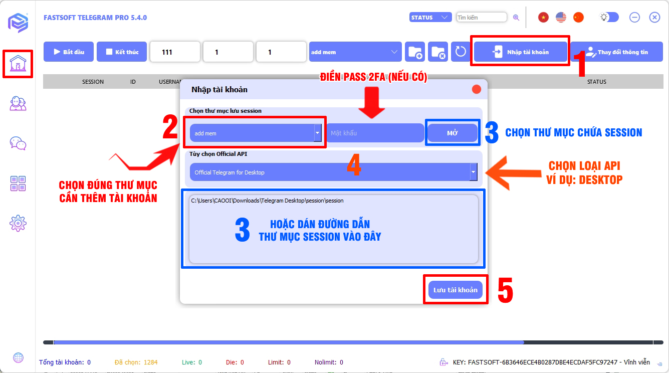Image resolution: width=669 pixels, height=373 pixels.
Task: Open the Home page from sidebar
Action: 18,64
